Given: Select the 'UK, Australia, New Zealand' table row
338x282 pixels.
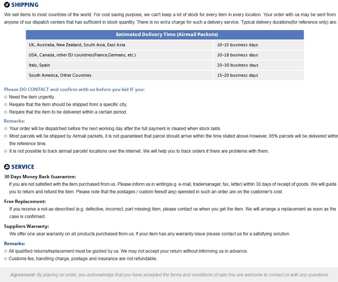Looking at the screenshot, I should pyautogui.click(x=165, y=45).
